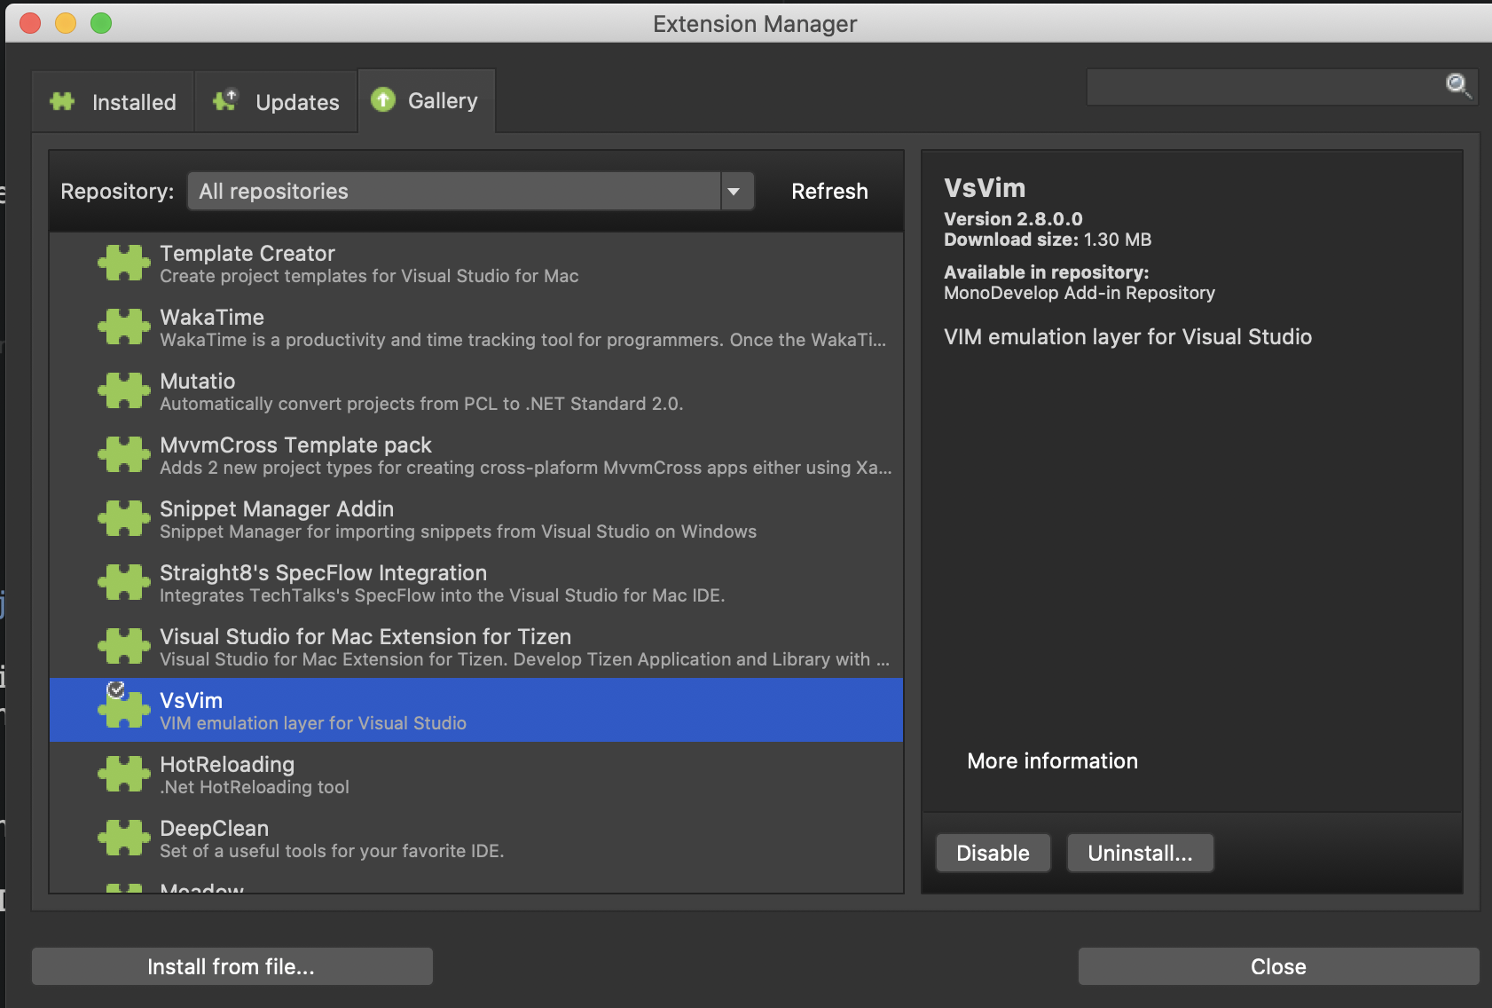Screen dimensions: 1492x1008
Task: Click the VsVim heading in details panel
Action: pos(985,188)
